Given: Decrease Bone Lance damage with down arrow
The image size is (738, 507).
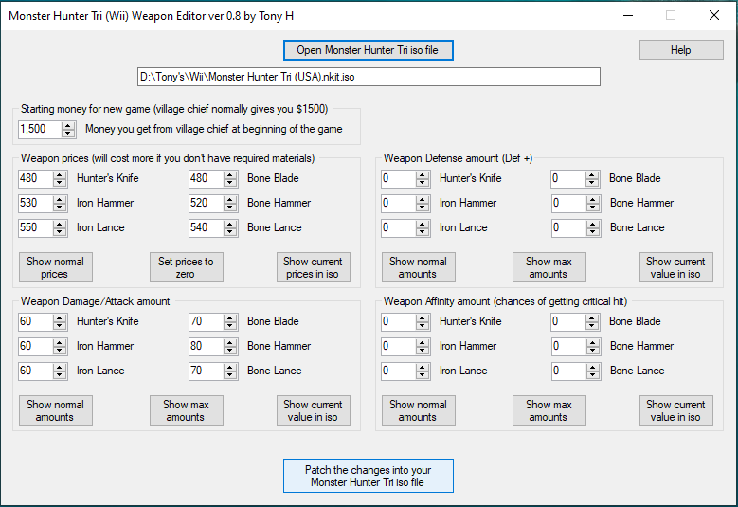Looking at the screenshot, I should pyautogui.click(x=230, y=375).
